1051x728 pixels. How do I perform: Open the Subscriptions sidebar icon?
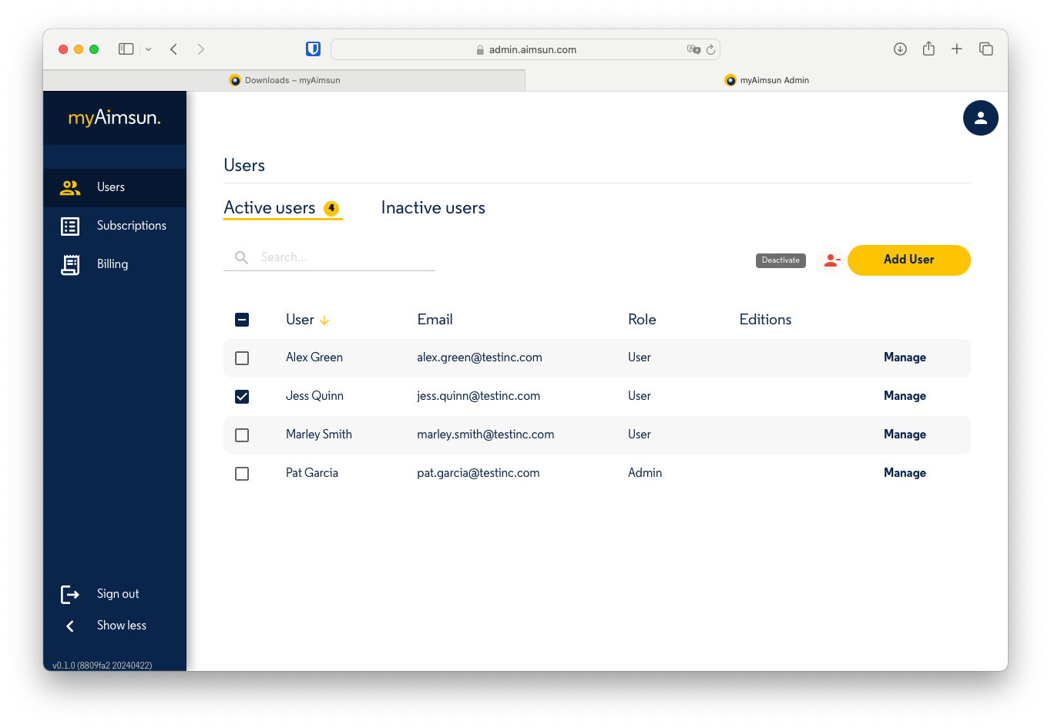coord(70,226)
